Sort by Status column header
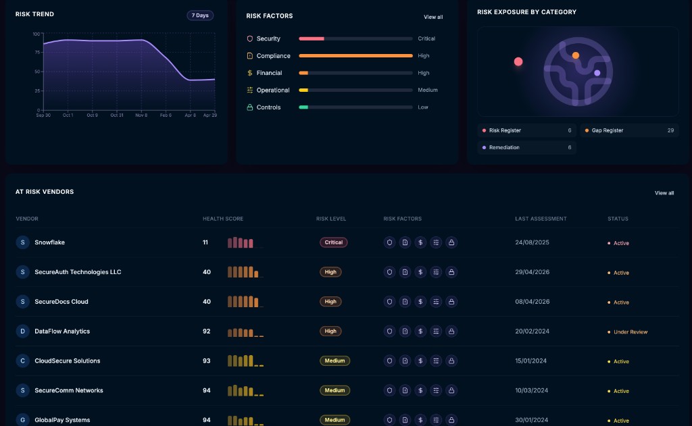The height and width of the screenshot is (426, 692). click(x=618, y=219)
